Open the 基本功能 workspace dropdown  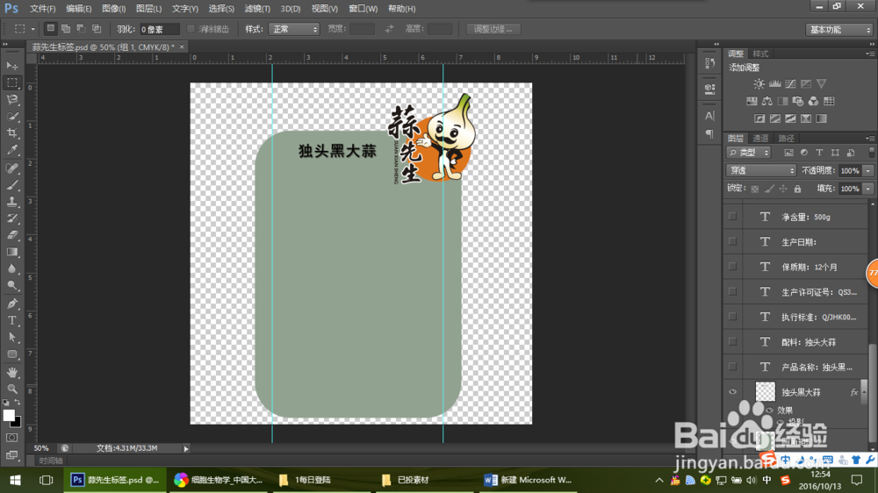pyautogui.click(x=838, y=30)
